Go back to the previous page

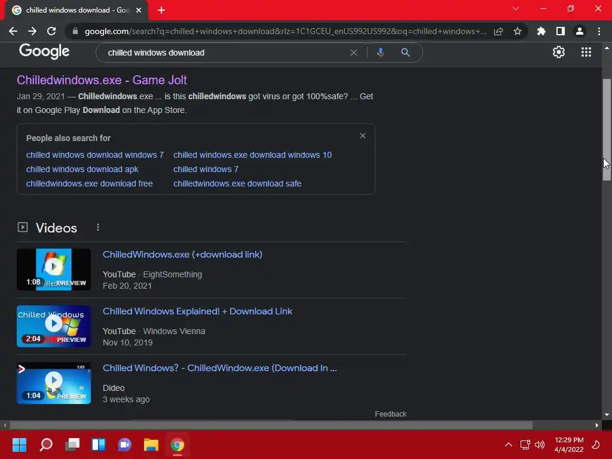[x=13, y=31]
